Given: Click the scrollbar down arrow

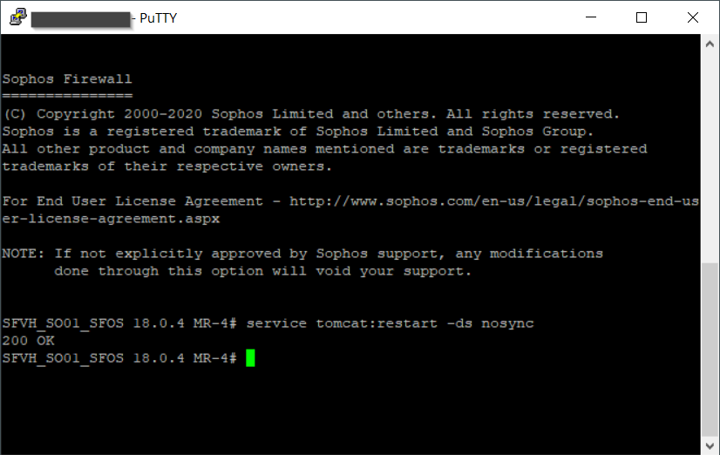Looking at the screenshot, I should [710, 445].
